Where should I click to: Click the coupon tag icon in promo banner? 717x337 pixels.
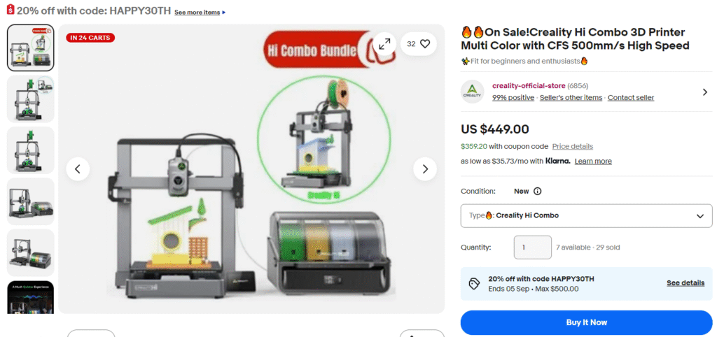coord(474,284)
